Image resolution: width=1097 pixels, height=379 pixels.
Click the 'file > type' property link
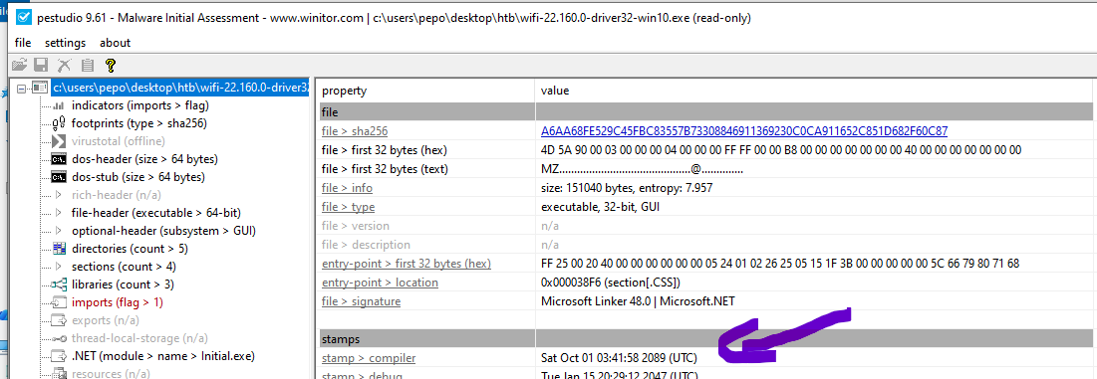click(348, 207)
